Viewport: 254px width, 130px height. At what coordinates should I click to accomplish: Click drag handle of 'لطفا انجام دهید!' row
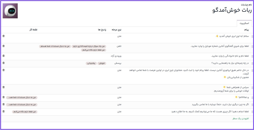(252, 112)
